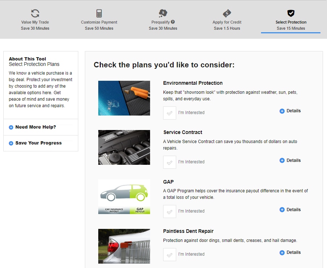The height and width of the screenshot is (268, 327).
Task: Check I'm Interested for Service Contract
Action: 170,162
